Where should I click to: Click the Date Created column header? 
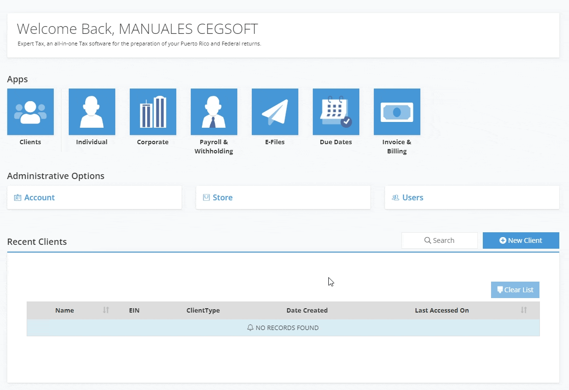tap(307, 310)
